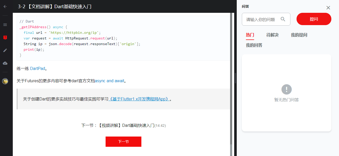This screenshot has height=156, width=339.
Task: Open the async and await link
Action: coord(110,81)
